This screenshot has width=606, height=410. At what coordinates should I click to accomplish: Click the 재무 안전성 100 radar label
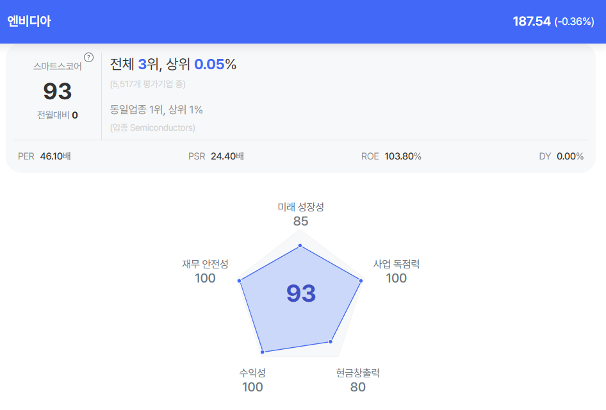click(205, 271)
